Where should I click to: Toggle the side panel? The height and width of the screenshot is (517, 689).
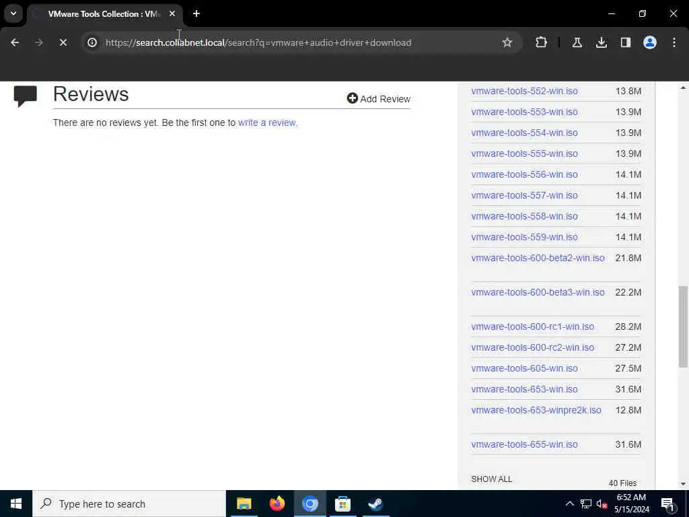coord(625,42)
